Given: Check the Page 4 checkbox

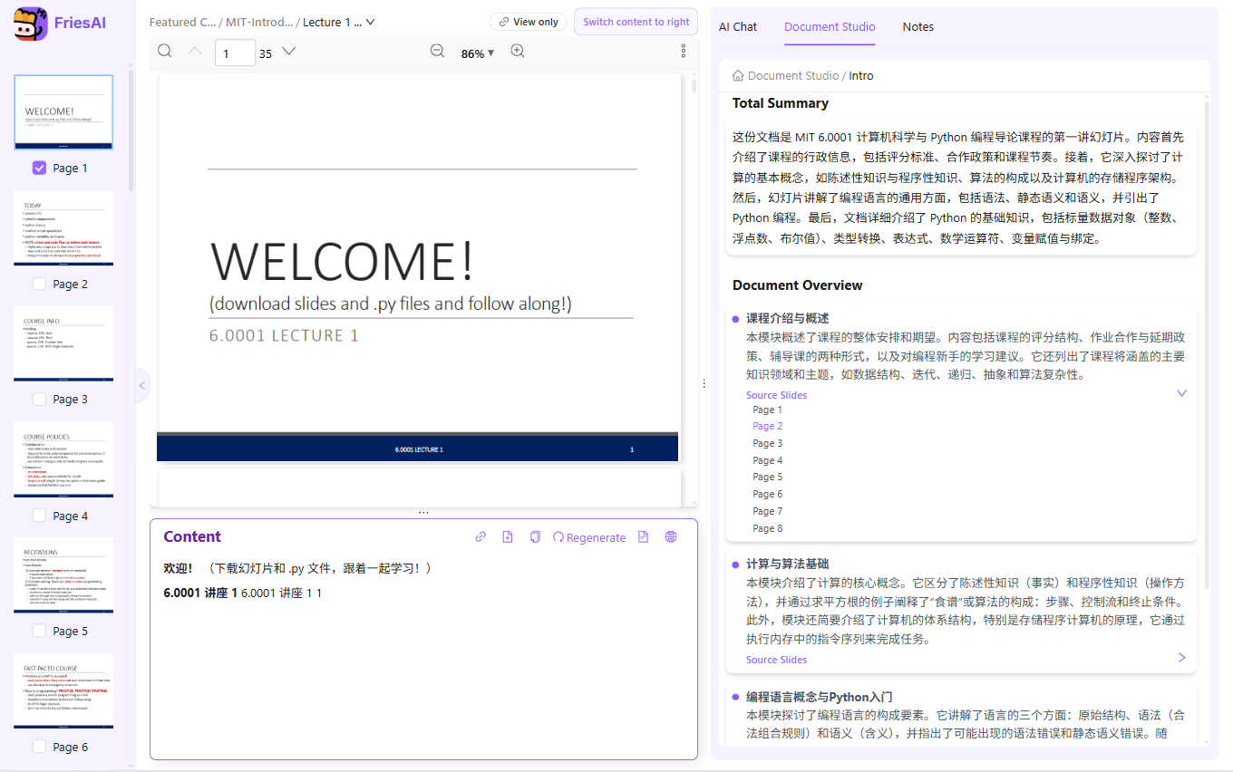Looking at the screenshot, I should pos(39,516).
